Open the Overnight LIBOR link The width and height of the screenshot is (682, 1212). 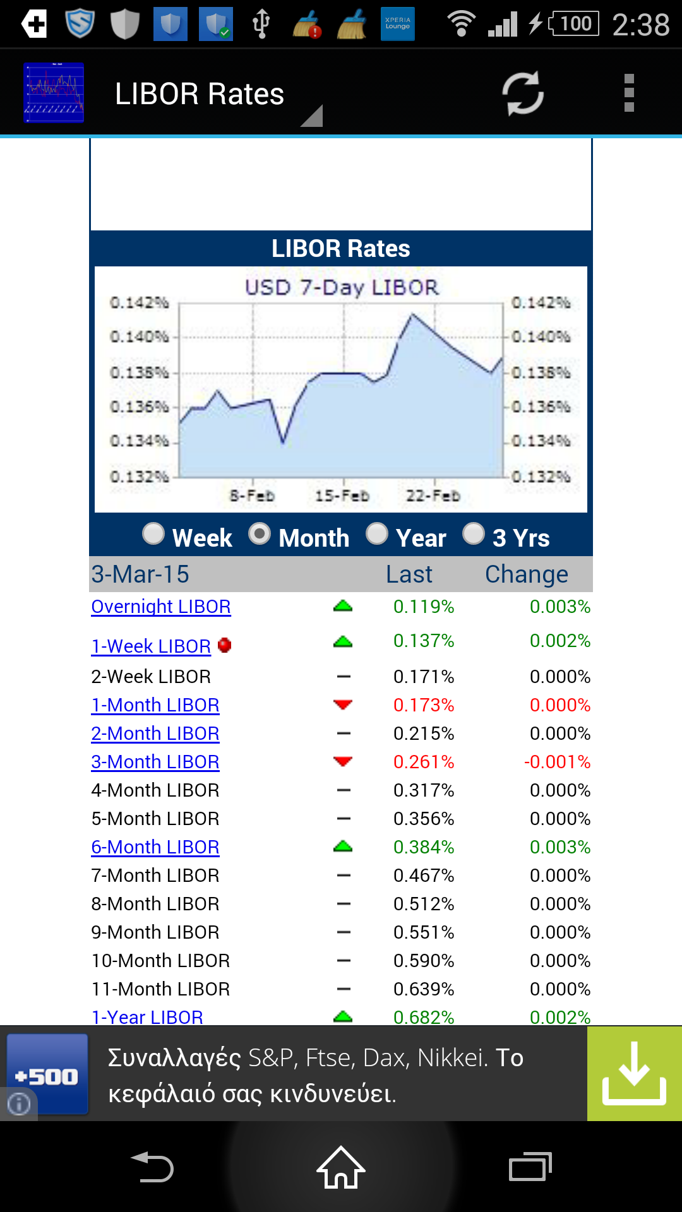161,607
